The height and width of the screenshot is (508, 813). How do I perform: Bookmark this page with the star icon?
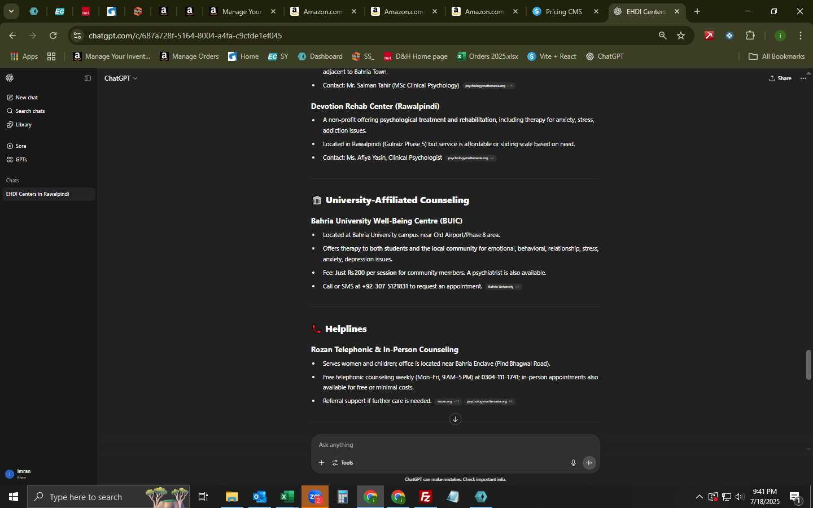tap(681, 36)
